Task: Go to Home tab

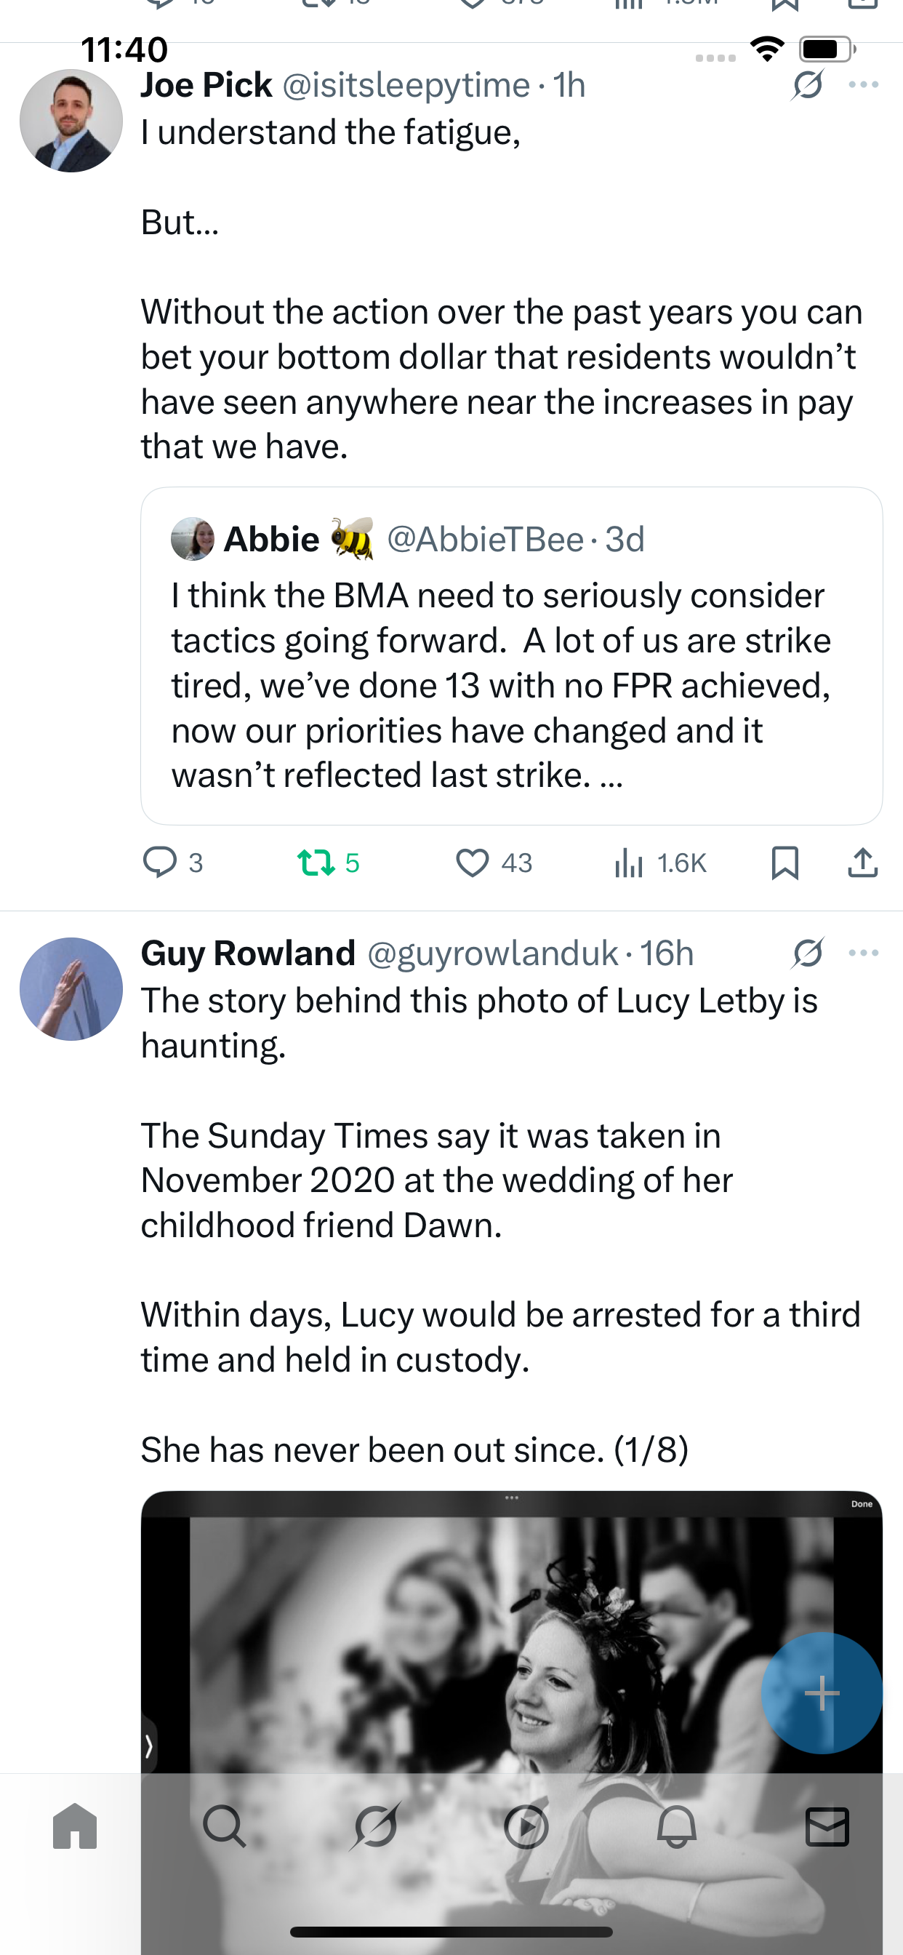Action: coord(75,1826)
